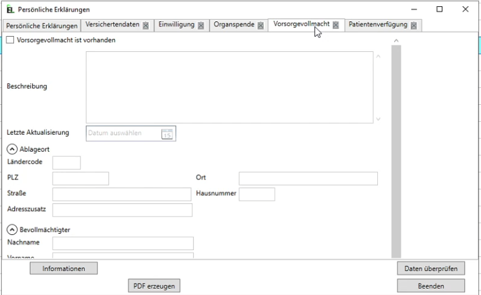Switch to Persönliche Erklärungen tab
Screen dimensions: 481x295
coord(42,26)
